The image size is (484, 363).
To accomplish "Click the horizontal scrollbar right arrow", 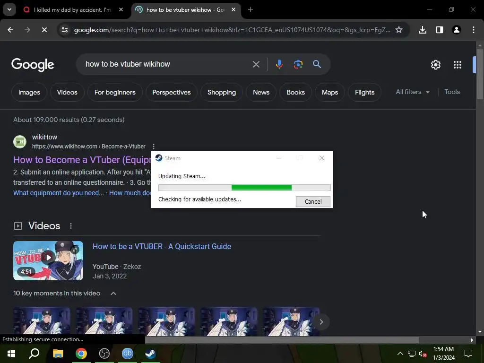I will (472, 340).
